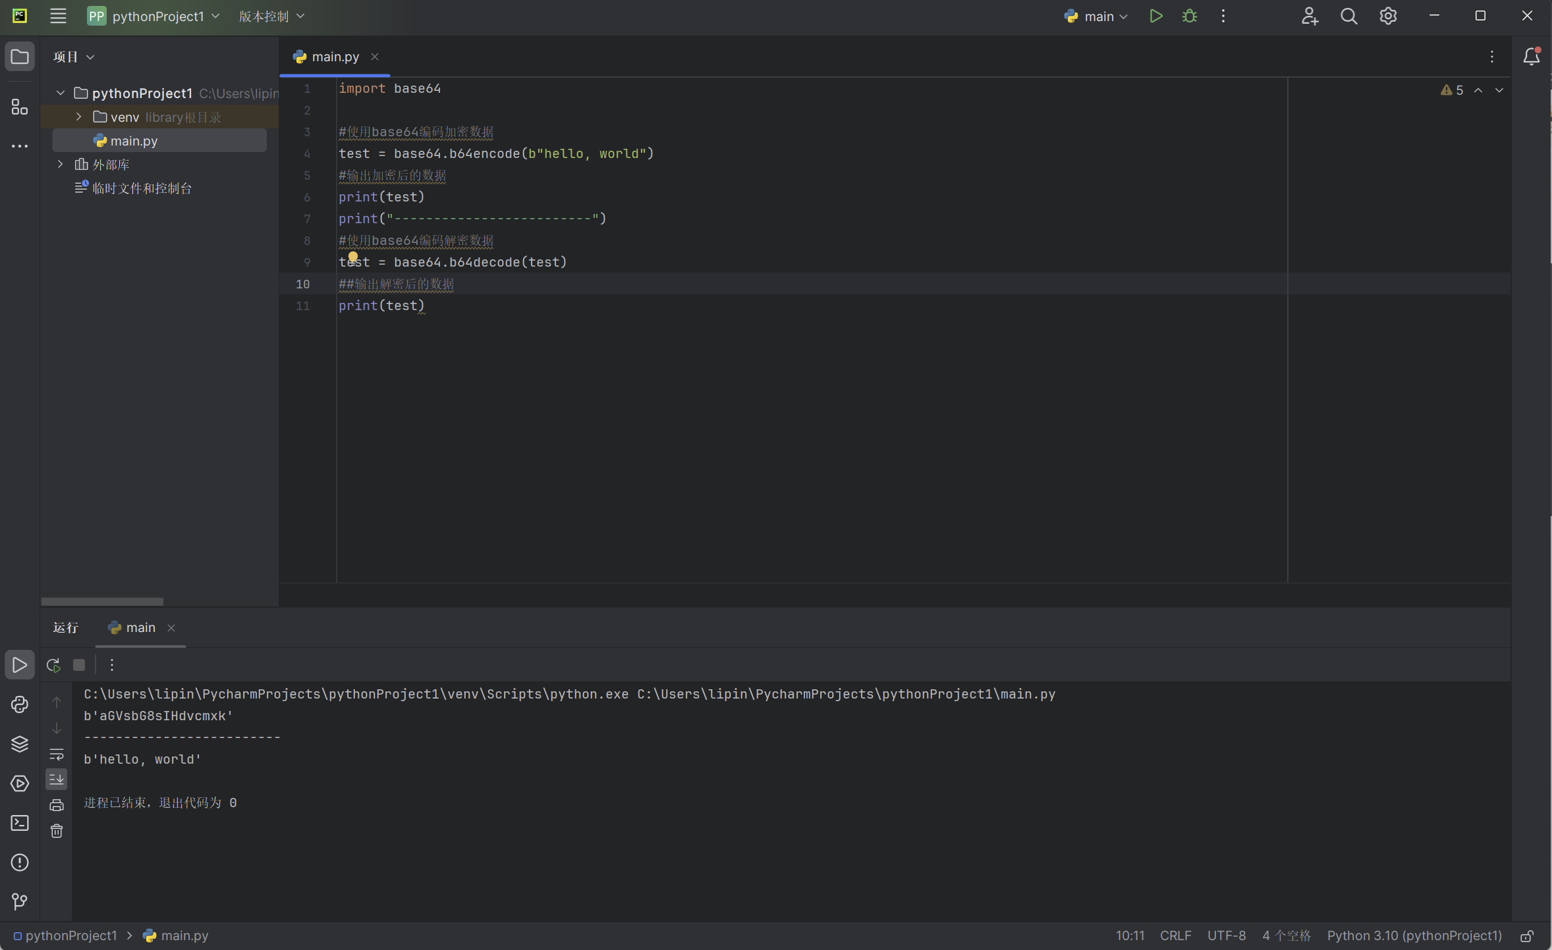Open IDE settings gear
The height and width of the screenshot is (950, 1552).
(x=1388, y=16)
